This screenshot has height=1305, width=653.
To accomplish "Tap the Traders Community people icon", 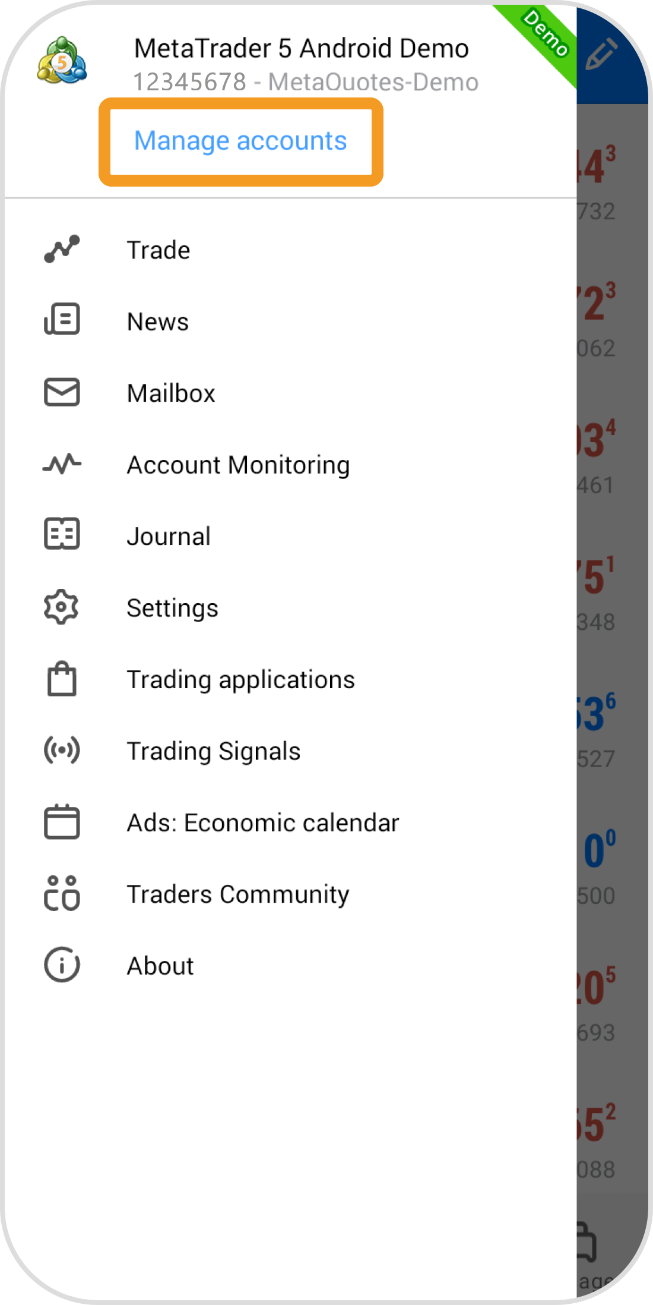I will tap(62, 893).
